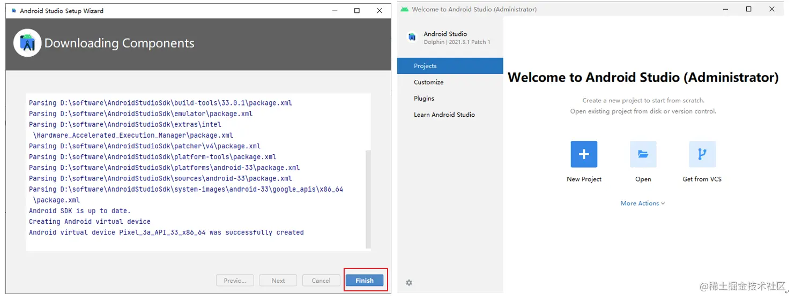Viewport: 795px width, 301px height.
Task: Click Setup Wizard title bar app icon
Action: click(x=14, y=11)
